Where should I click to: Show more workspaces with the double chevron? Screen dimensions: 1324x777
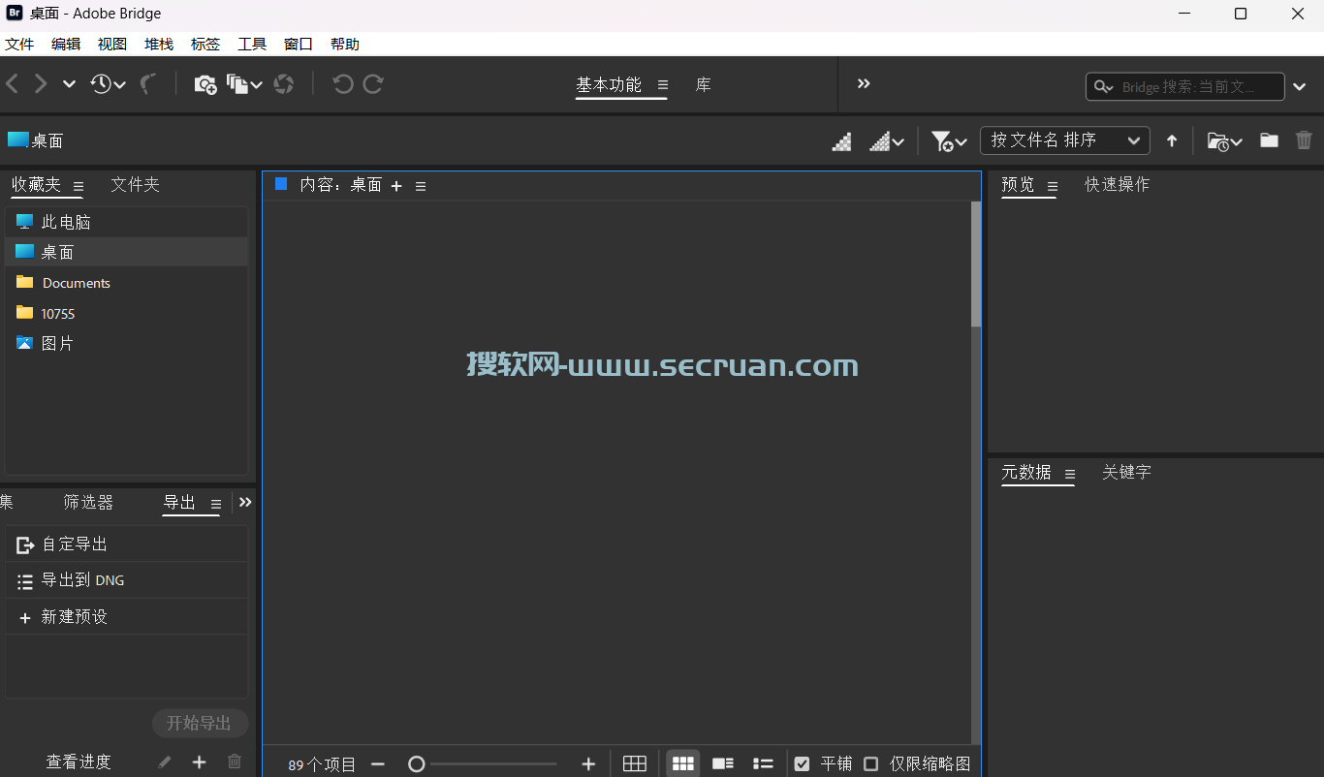pyautogui.click(x=864, y=84)
